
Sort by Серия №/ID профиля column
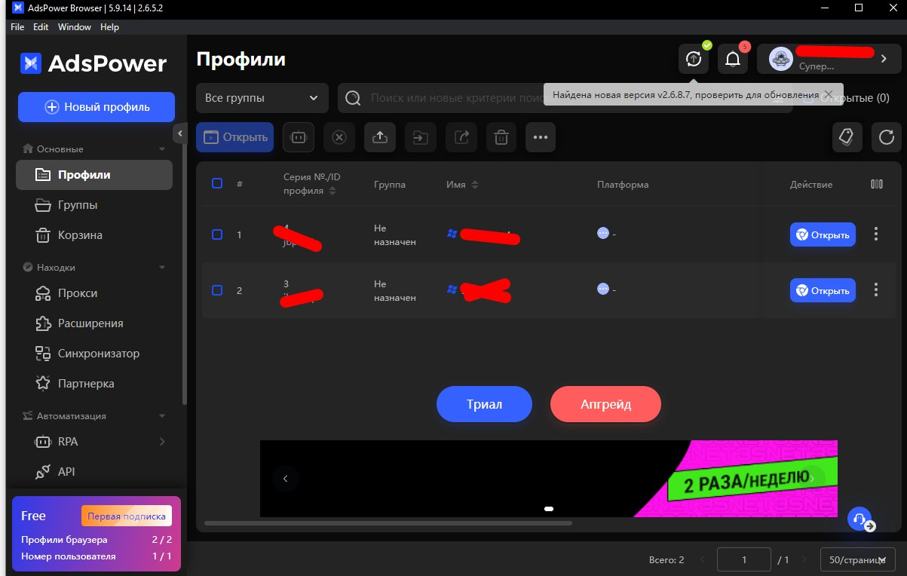click(x=333, y=191)
